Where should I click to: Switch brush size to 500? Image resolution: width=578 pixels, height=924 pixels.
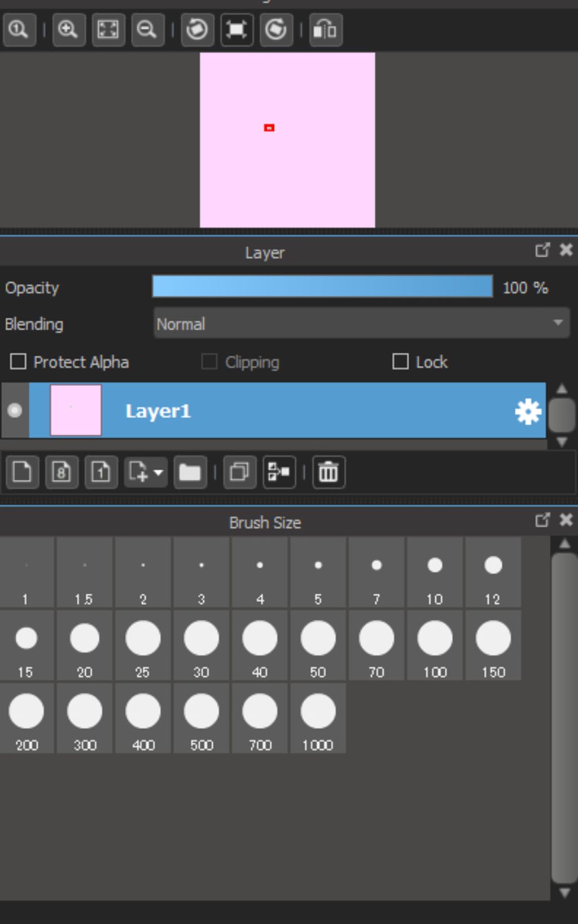tap(202, 718)
